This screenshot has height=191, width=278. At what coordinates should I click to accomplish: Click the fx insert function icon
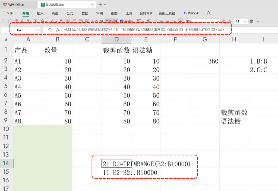point(58,30)
